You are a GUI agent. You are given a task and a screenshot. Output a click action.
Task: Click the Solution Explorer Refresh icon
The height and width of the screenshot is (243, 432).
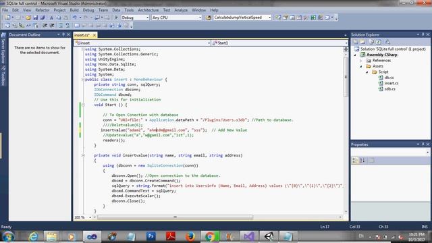(371, 42)
